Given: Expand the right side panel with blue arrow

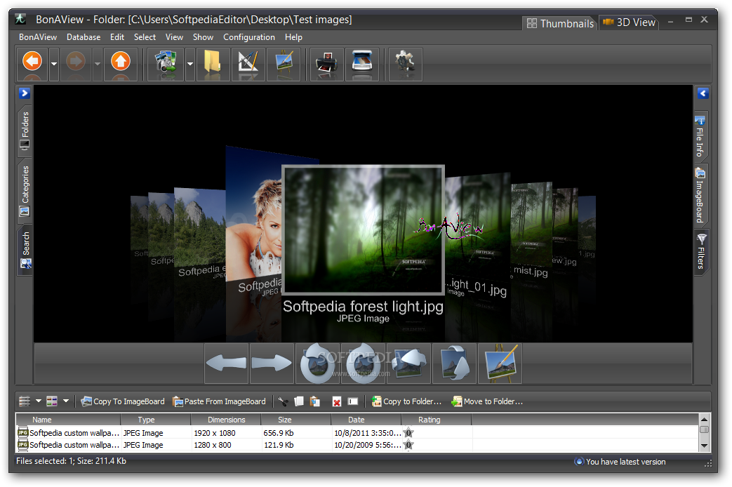Looking at the screenshot, I should (x=703, y=93).
